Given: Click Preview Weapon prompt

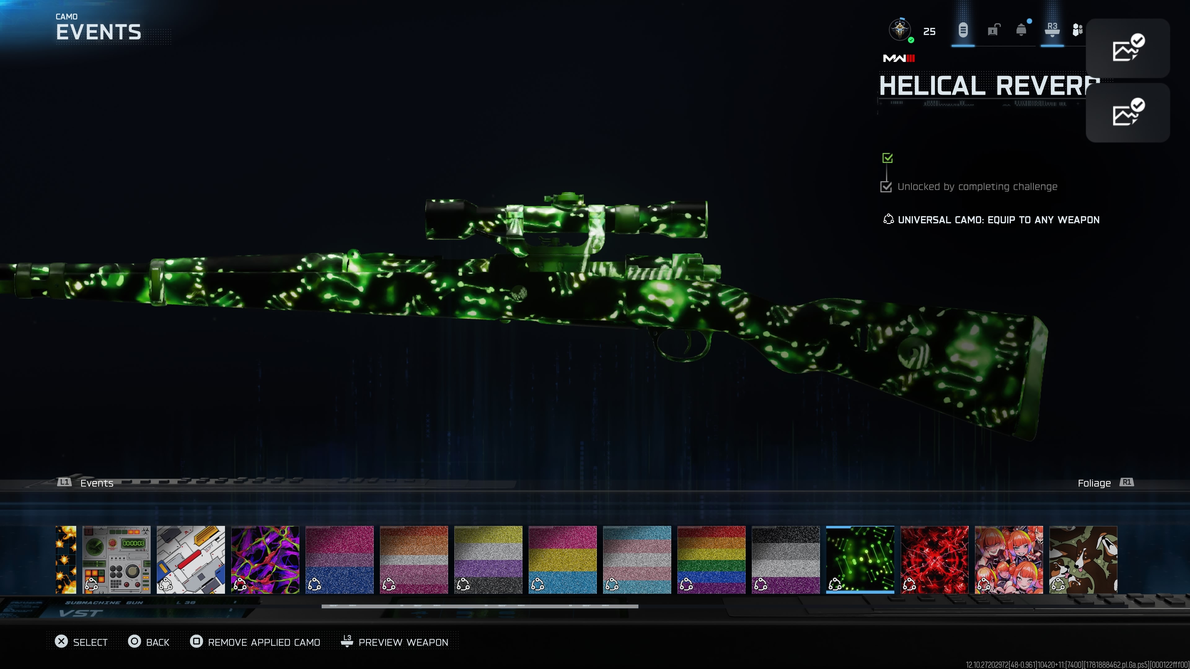Looking at the screenshot, I should (394, 642).
